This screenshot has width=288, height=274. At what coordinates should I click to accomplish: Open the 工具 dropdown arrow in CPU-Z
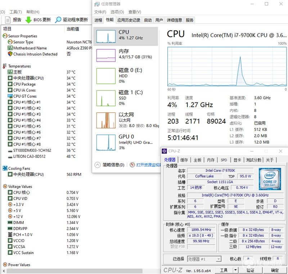(x=235, y=270)
